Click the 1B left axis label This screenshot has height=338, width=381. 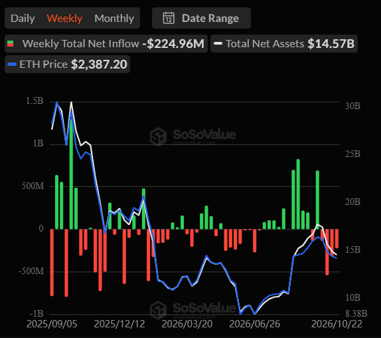click(38, 144)
